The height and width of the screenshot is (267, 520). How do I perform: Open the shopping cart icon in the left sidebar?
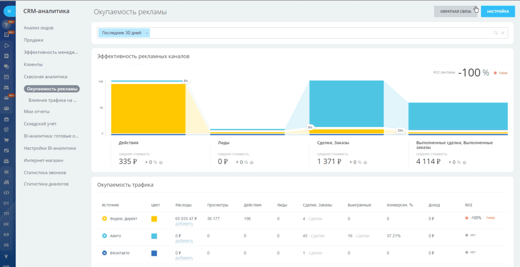(6, 140)
